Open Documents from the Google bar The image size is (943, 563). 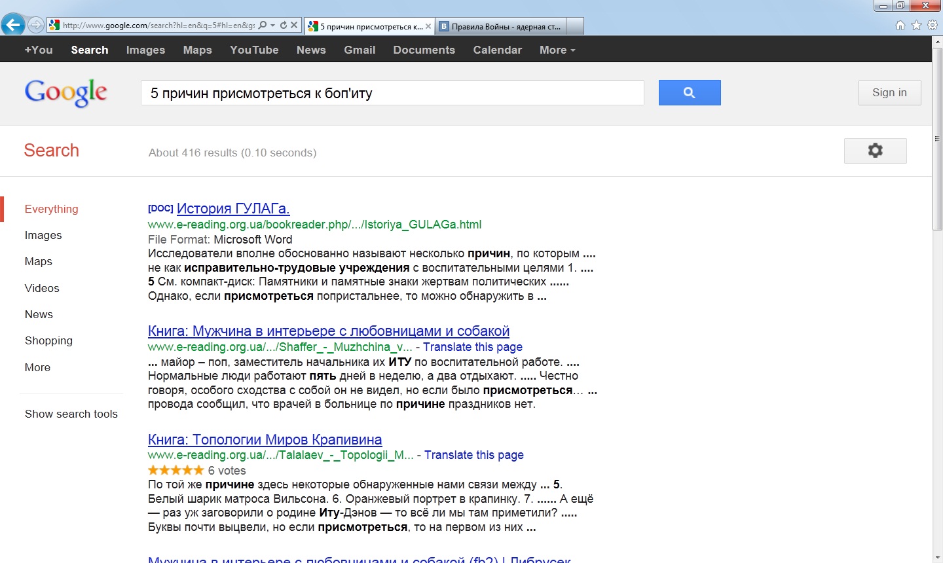[424, 50]
